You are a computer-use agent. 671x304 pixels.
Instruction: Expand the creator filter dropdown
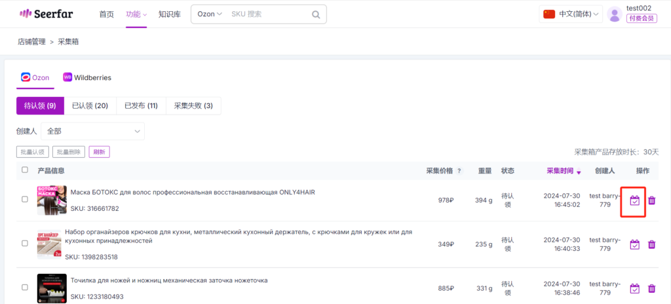(92, 132)
